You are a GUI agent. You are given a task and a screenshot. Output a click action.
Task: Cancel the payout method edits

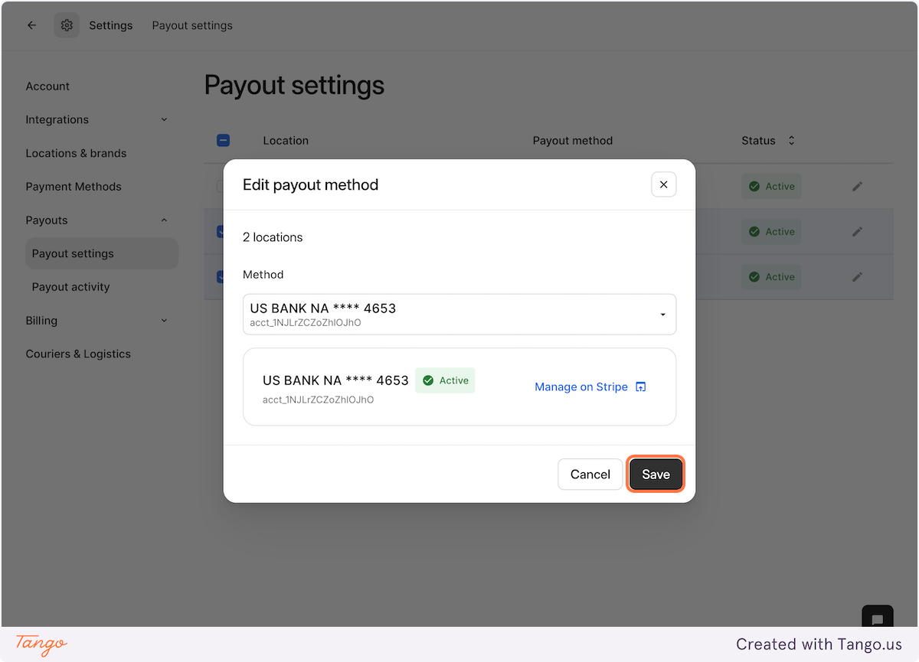click(590, 474)
